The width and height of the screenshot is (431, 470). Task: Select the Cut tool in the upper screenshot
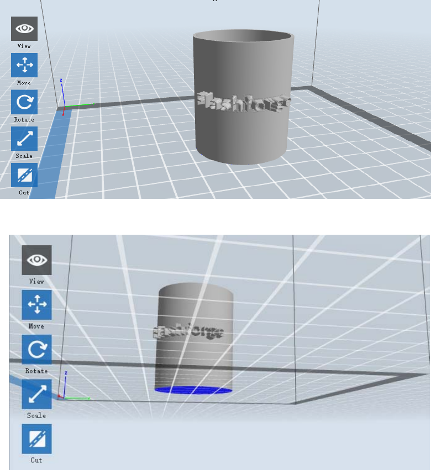(x=24, y=175)
